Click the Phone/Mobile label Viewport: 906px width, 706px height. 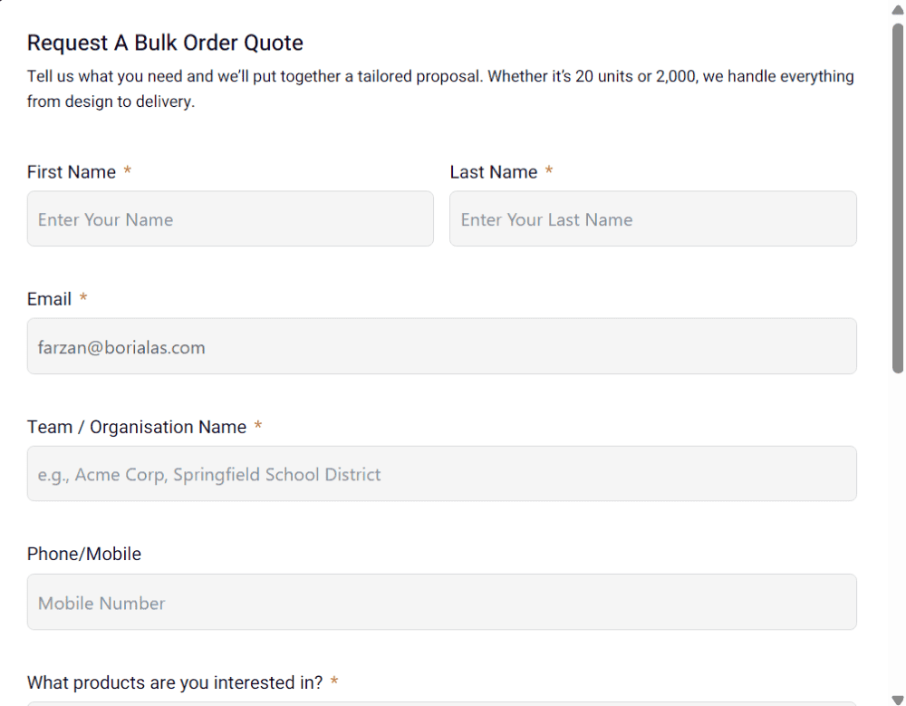tap(84, 554)
